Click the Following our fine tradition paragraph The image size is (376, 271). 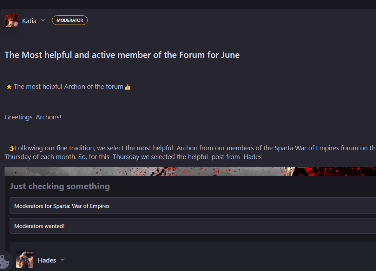190,152
